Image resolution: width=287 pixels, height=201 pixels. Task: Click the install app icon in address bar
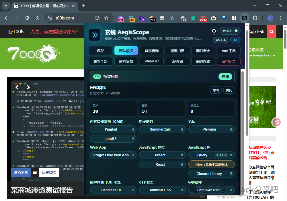coord(97,18)
